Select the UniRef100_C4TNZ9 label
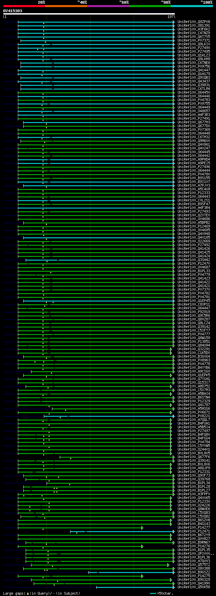216x596 pixels. tap(194, 33)
